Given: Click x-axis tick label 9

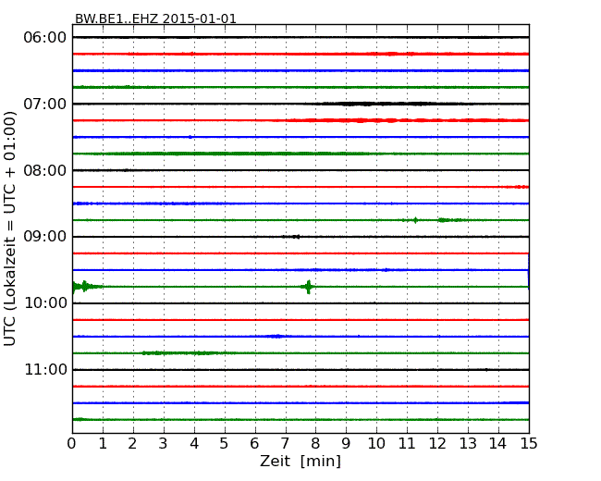Looking at the screenshot, I should click(x=346, y=444).
